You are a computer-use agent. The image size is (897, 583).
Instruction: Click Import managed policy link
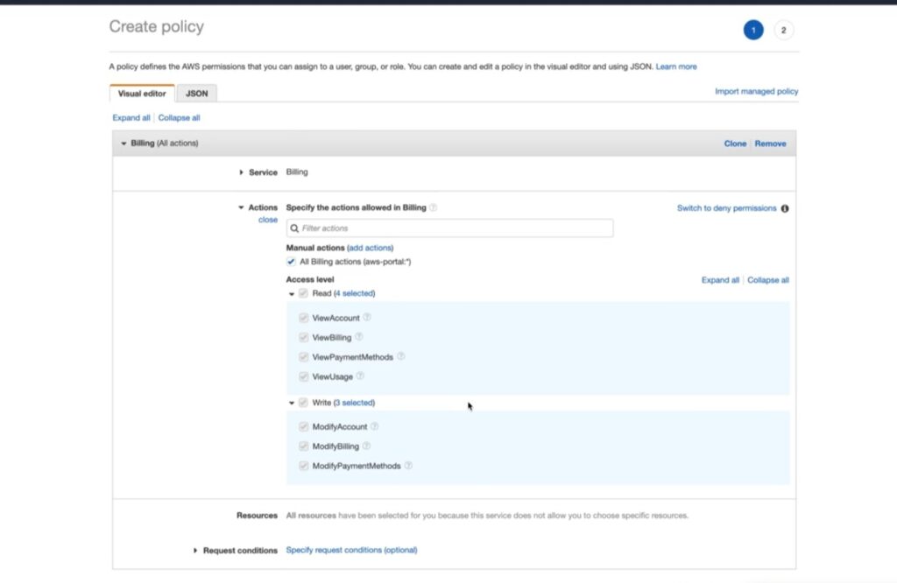pyautogui.click(x=756, y=91)
